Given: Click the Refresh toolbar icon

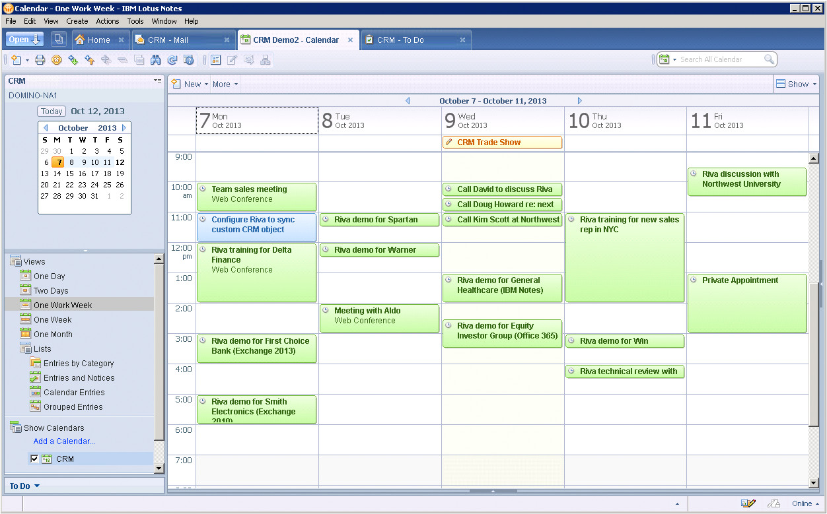Looking at the screenshot, I should pos(172,60).
